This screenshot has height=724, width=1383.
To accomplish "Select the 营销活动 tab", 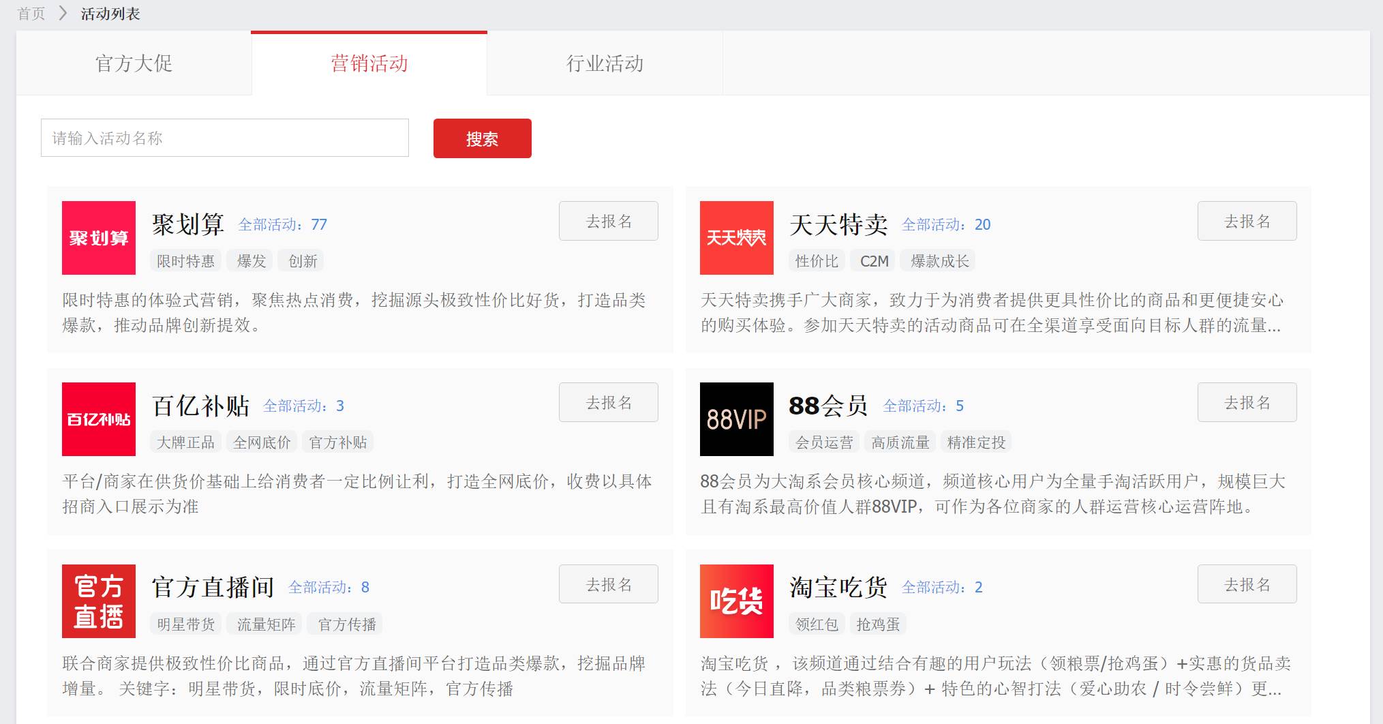I will click(x=369, y=63).
